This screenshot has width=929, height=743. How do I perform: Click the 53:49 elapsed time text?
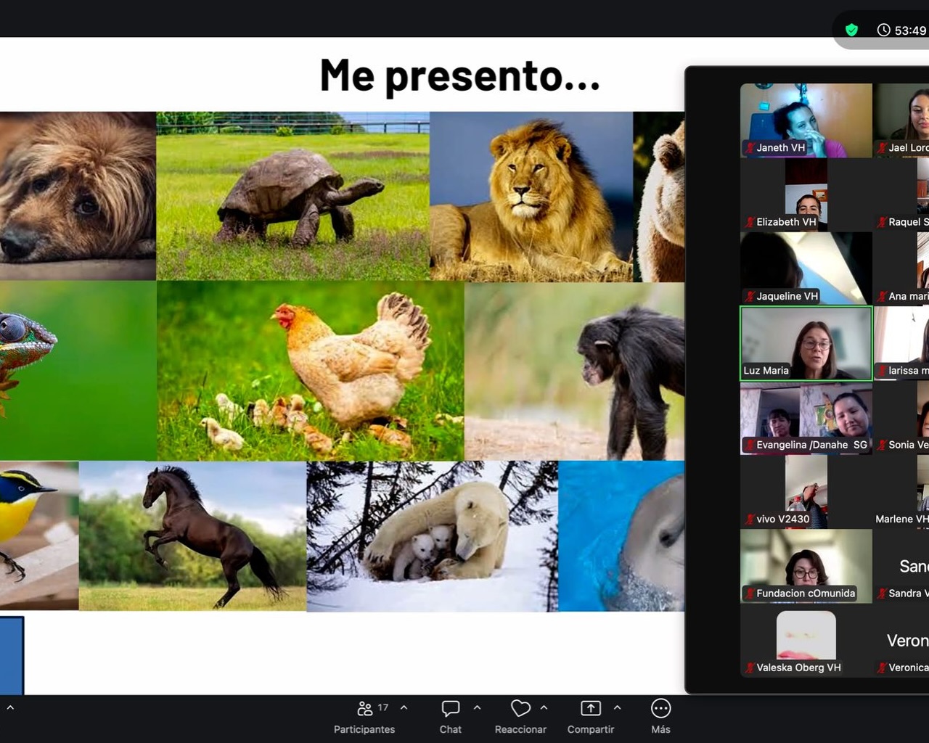click(x=910, y=30)
